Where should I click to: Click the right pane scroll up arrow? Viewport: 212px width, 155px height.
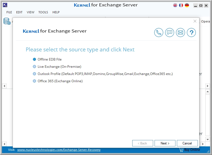(208, 92)
